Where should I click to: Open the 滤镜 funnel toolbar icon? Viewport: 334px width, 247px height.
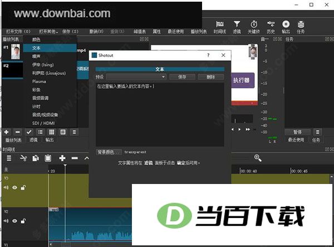(237, 27)
